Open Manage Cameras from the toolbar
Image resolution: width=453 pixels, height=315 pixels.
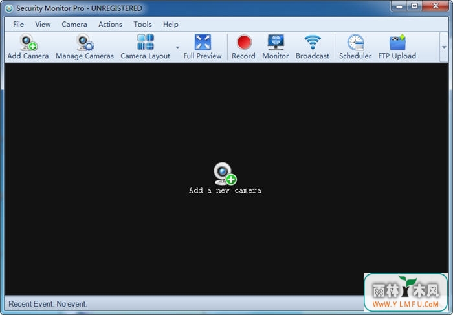85,47
